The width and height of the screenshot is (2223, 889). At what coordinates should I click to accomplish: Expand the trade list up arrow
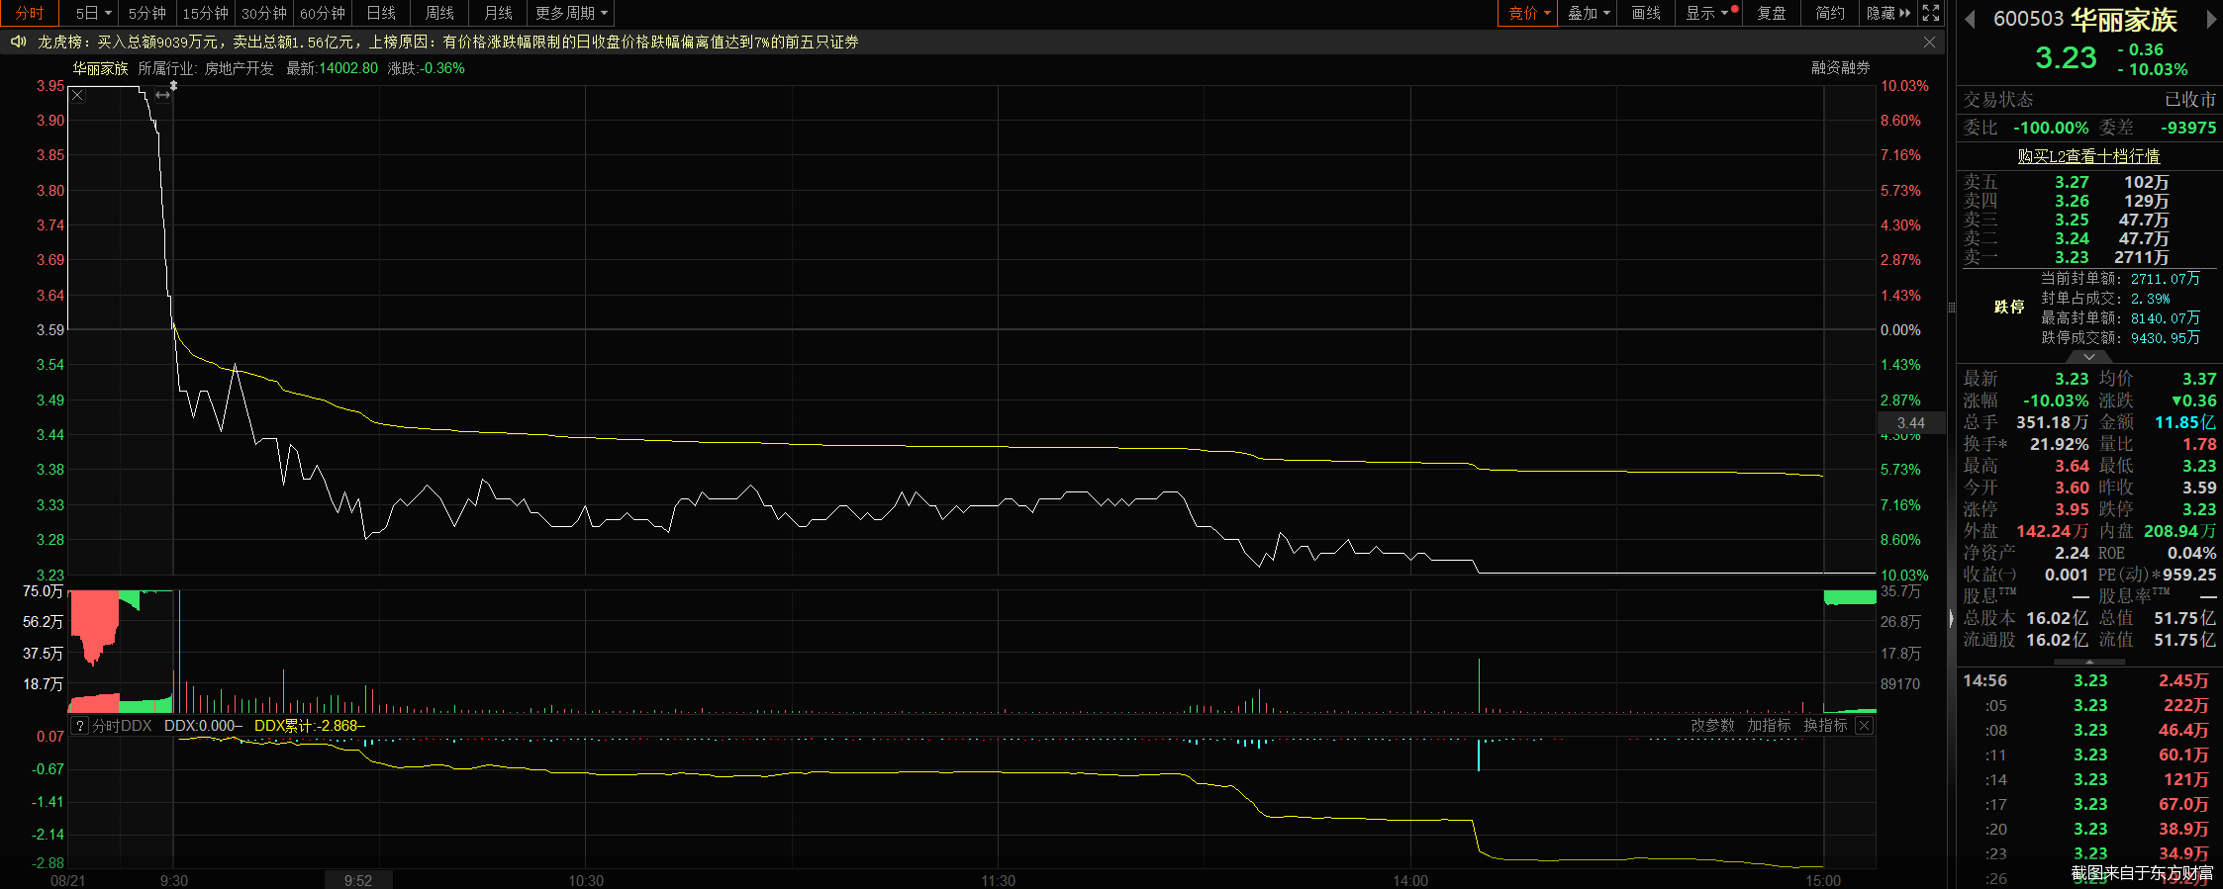pos(2089,662)
